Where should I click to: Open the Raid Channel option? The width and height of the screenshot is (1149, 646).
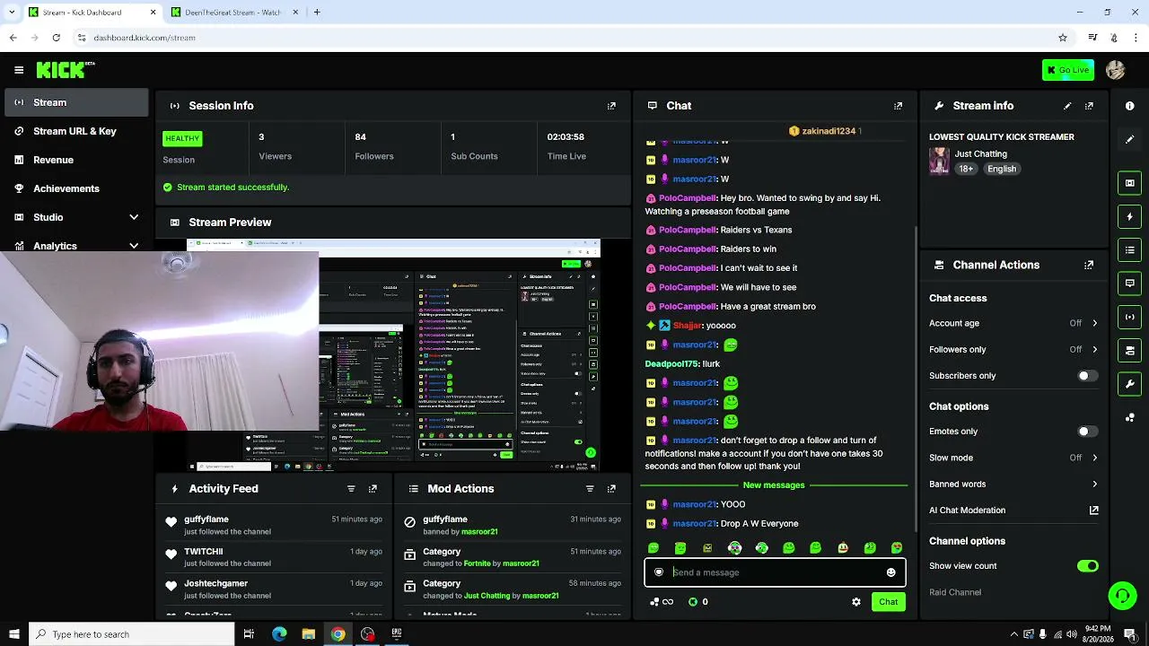(x=955, y=592)
